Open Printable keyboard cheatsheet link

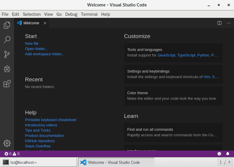tap(51, 120)
